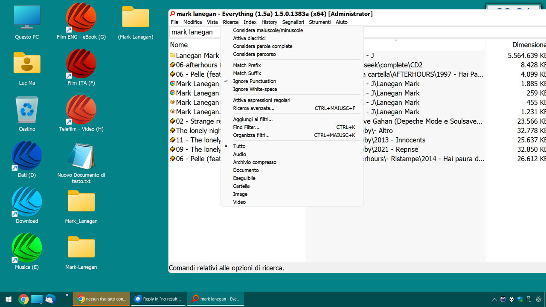Show hidden system tray icons
The image size is (546, 307).
494,299
